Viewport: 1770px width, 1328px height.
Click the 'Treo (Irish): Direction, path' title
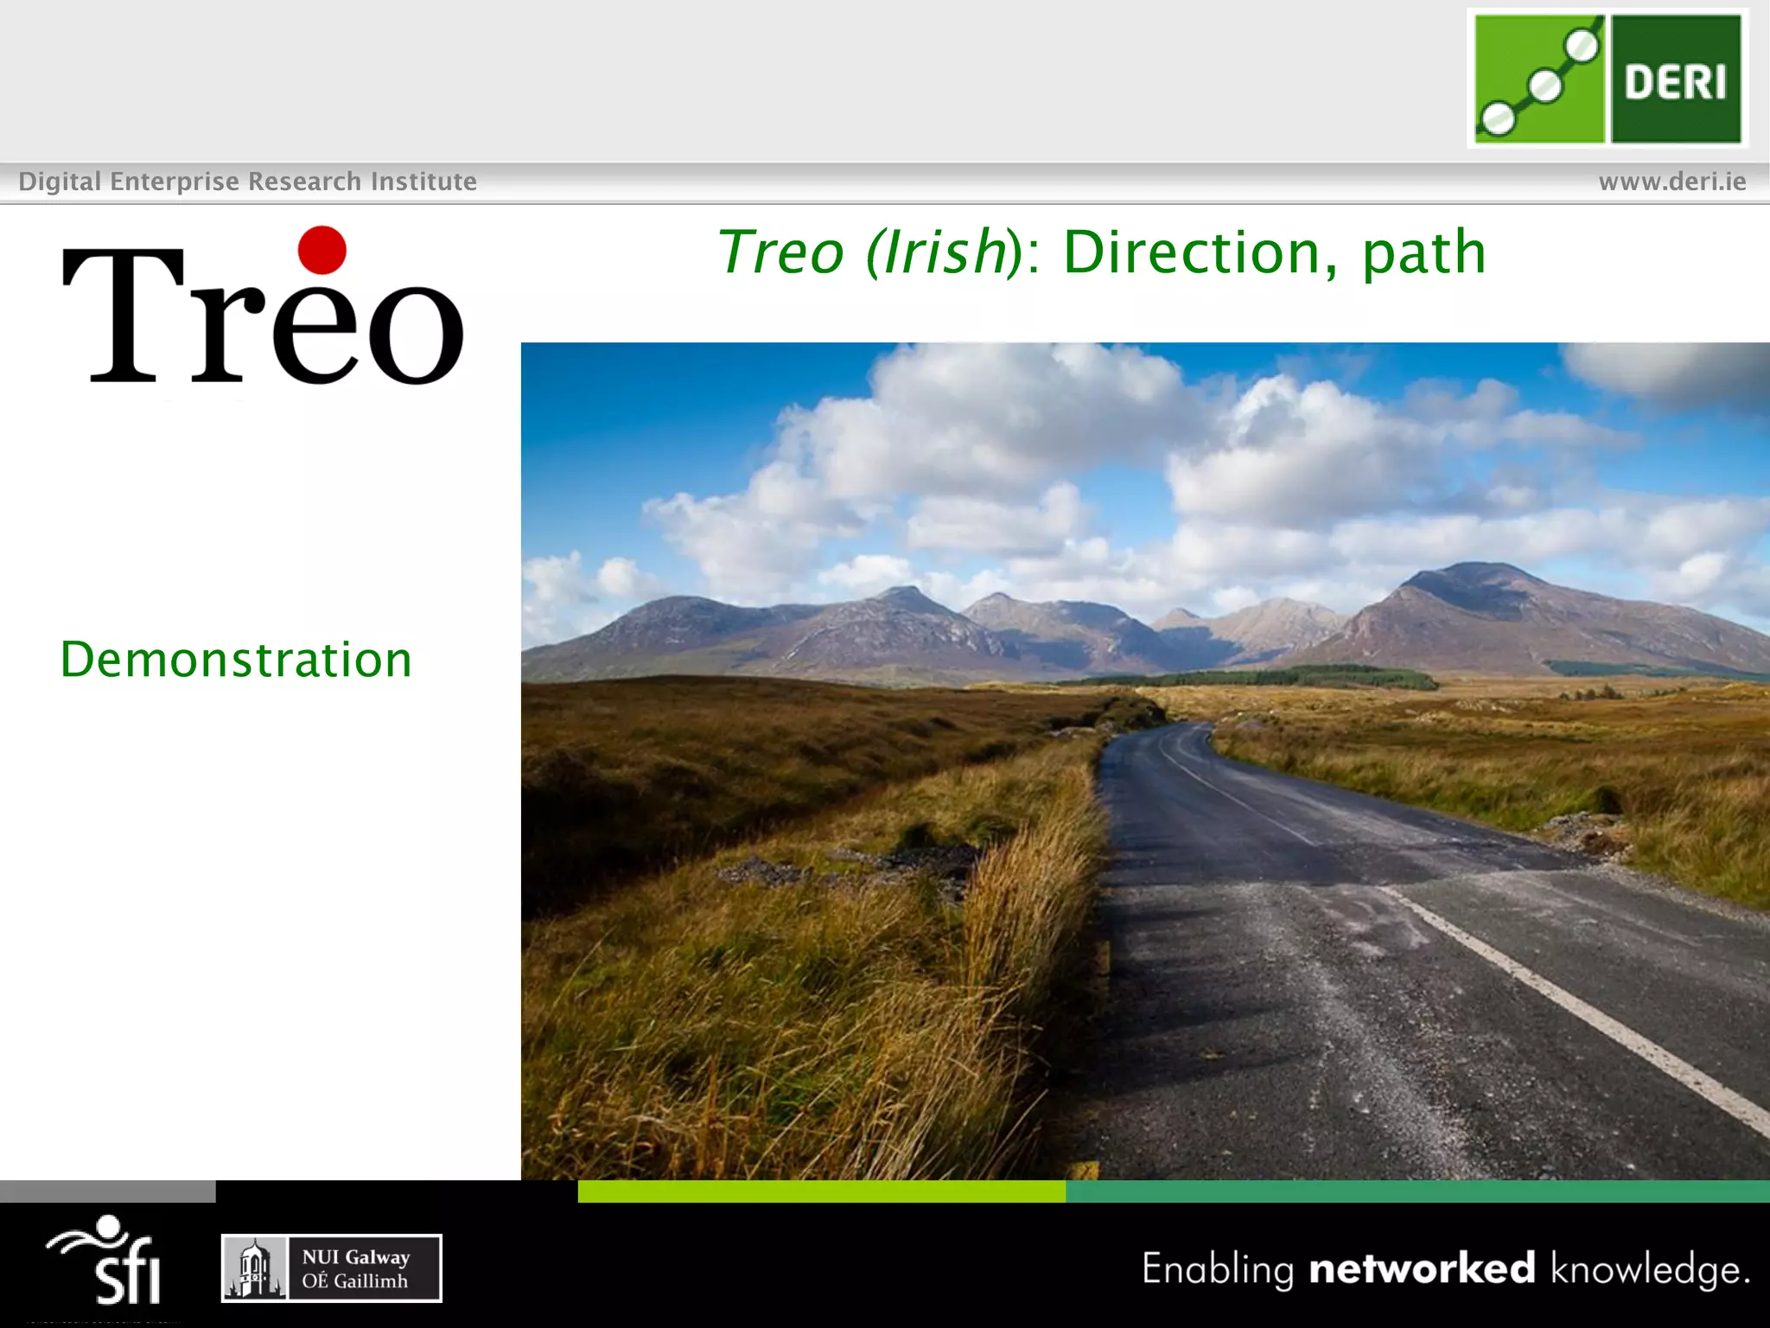pyautogui.click(x=1102, y=252)
